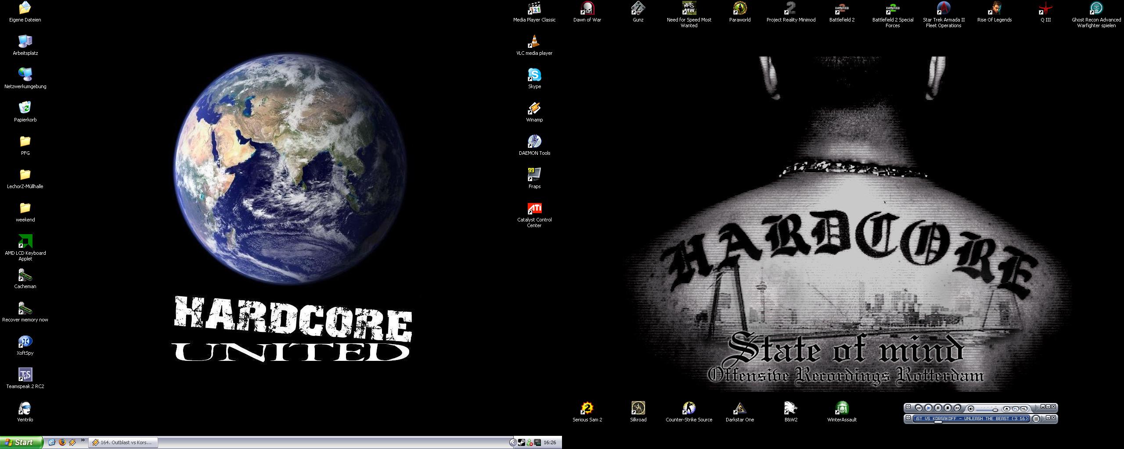Click the Recover memory now shortcut
Viewport: 1124px width, 449px height.
tap(25, 312)
